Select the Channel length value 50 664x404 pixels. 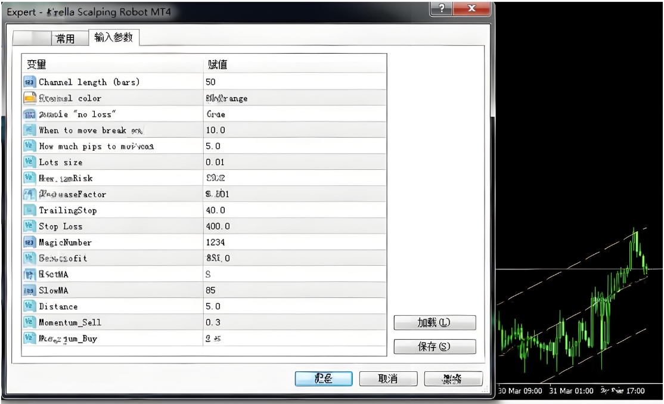pos(210,82)
